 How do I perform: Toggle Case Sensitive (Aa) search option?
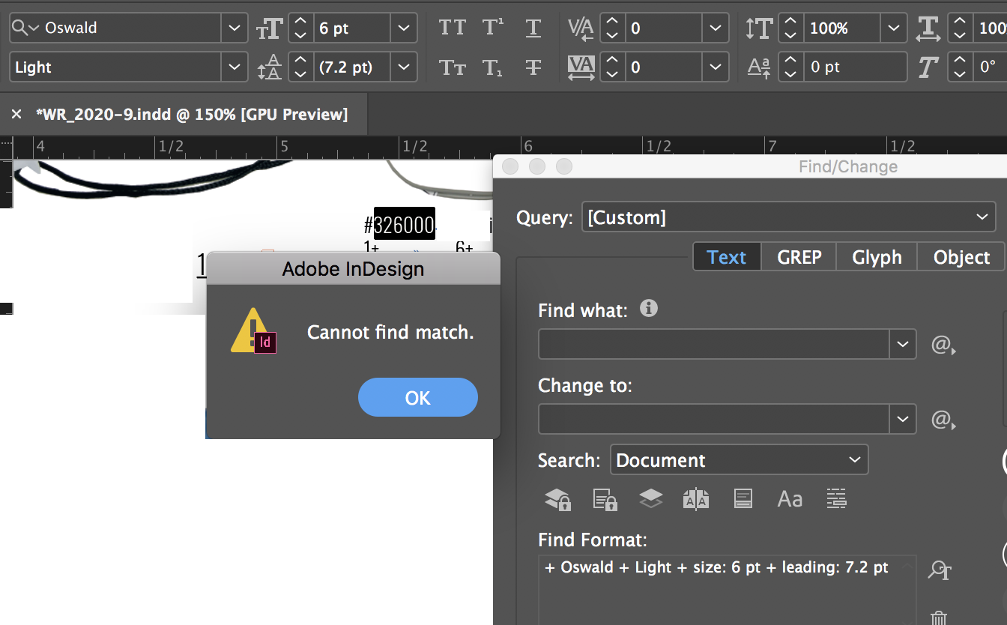790,499
